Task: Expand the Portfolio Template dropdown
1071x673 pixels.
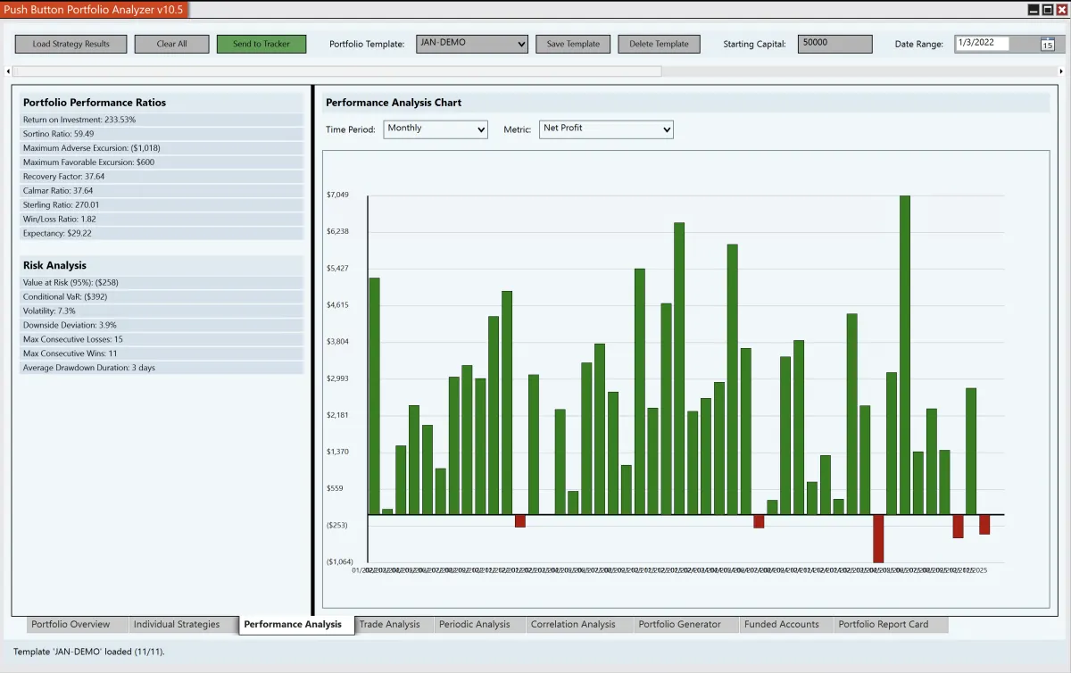Action: click(472, 44)
